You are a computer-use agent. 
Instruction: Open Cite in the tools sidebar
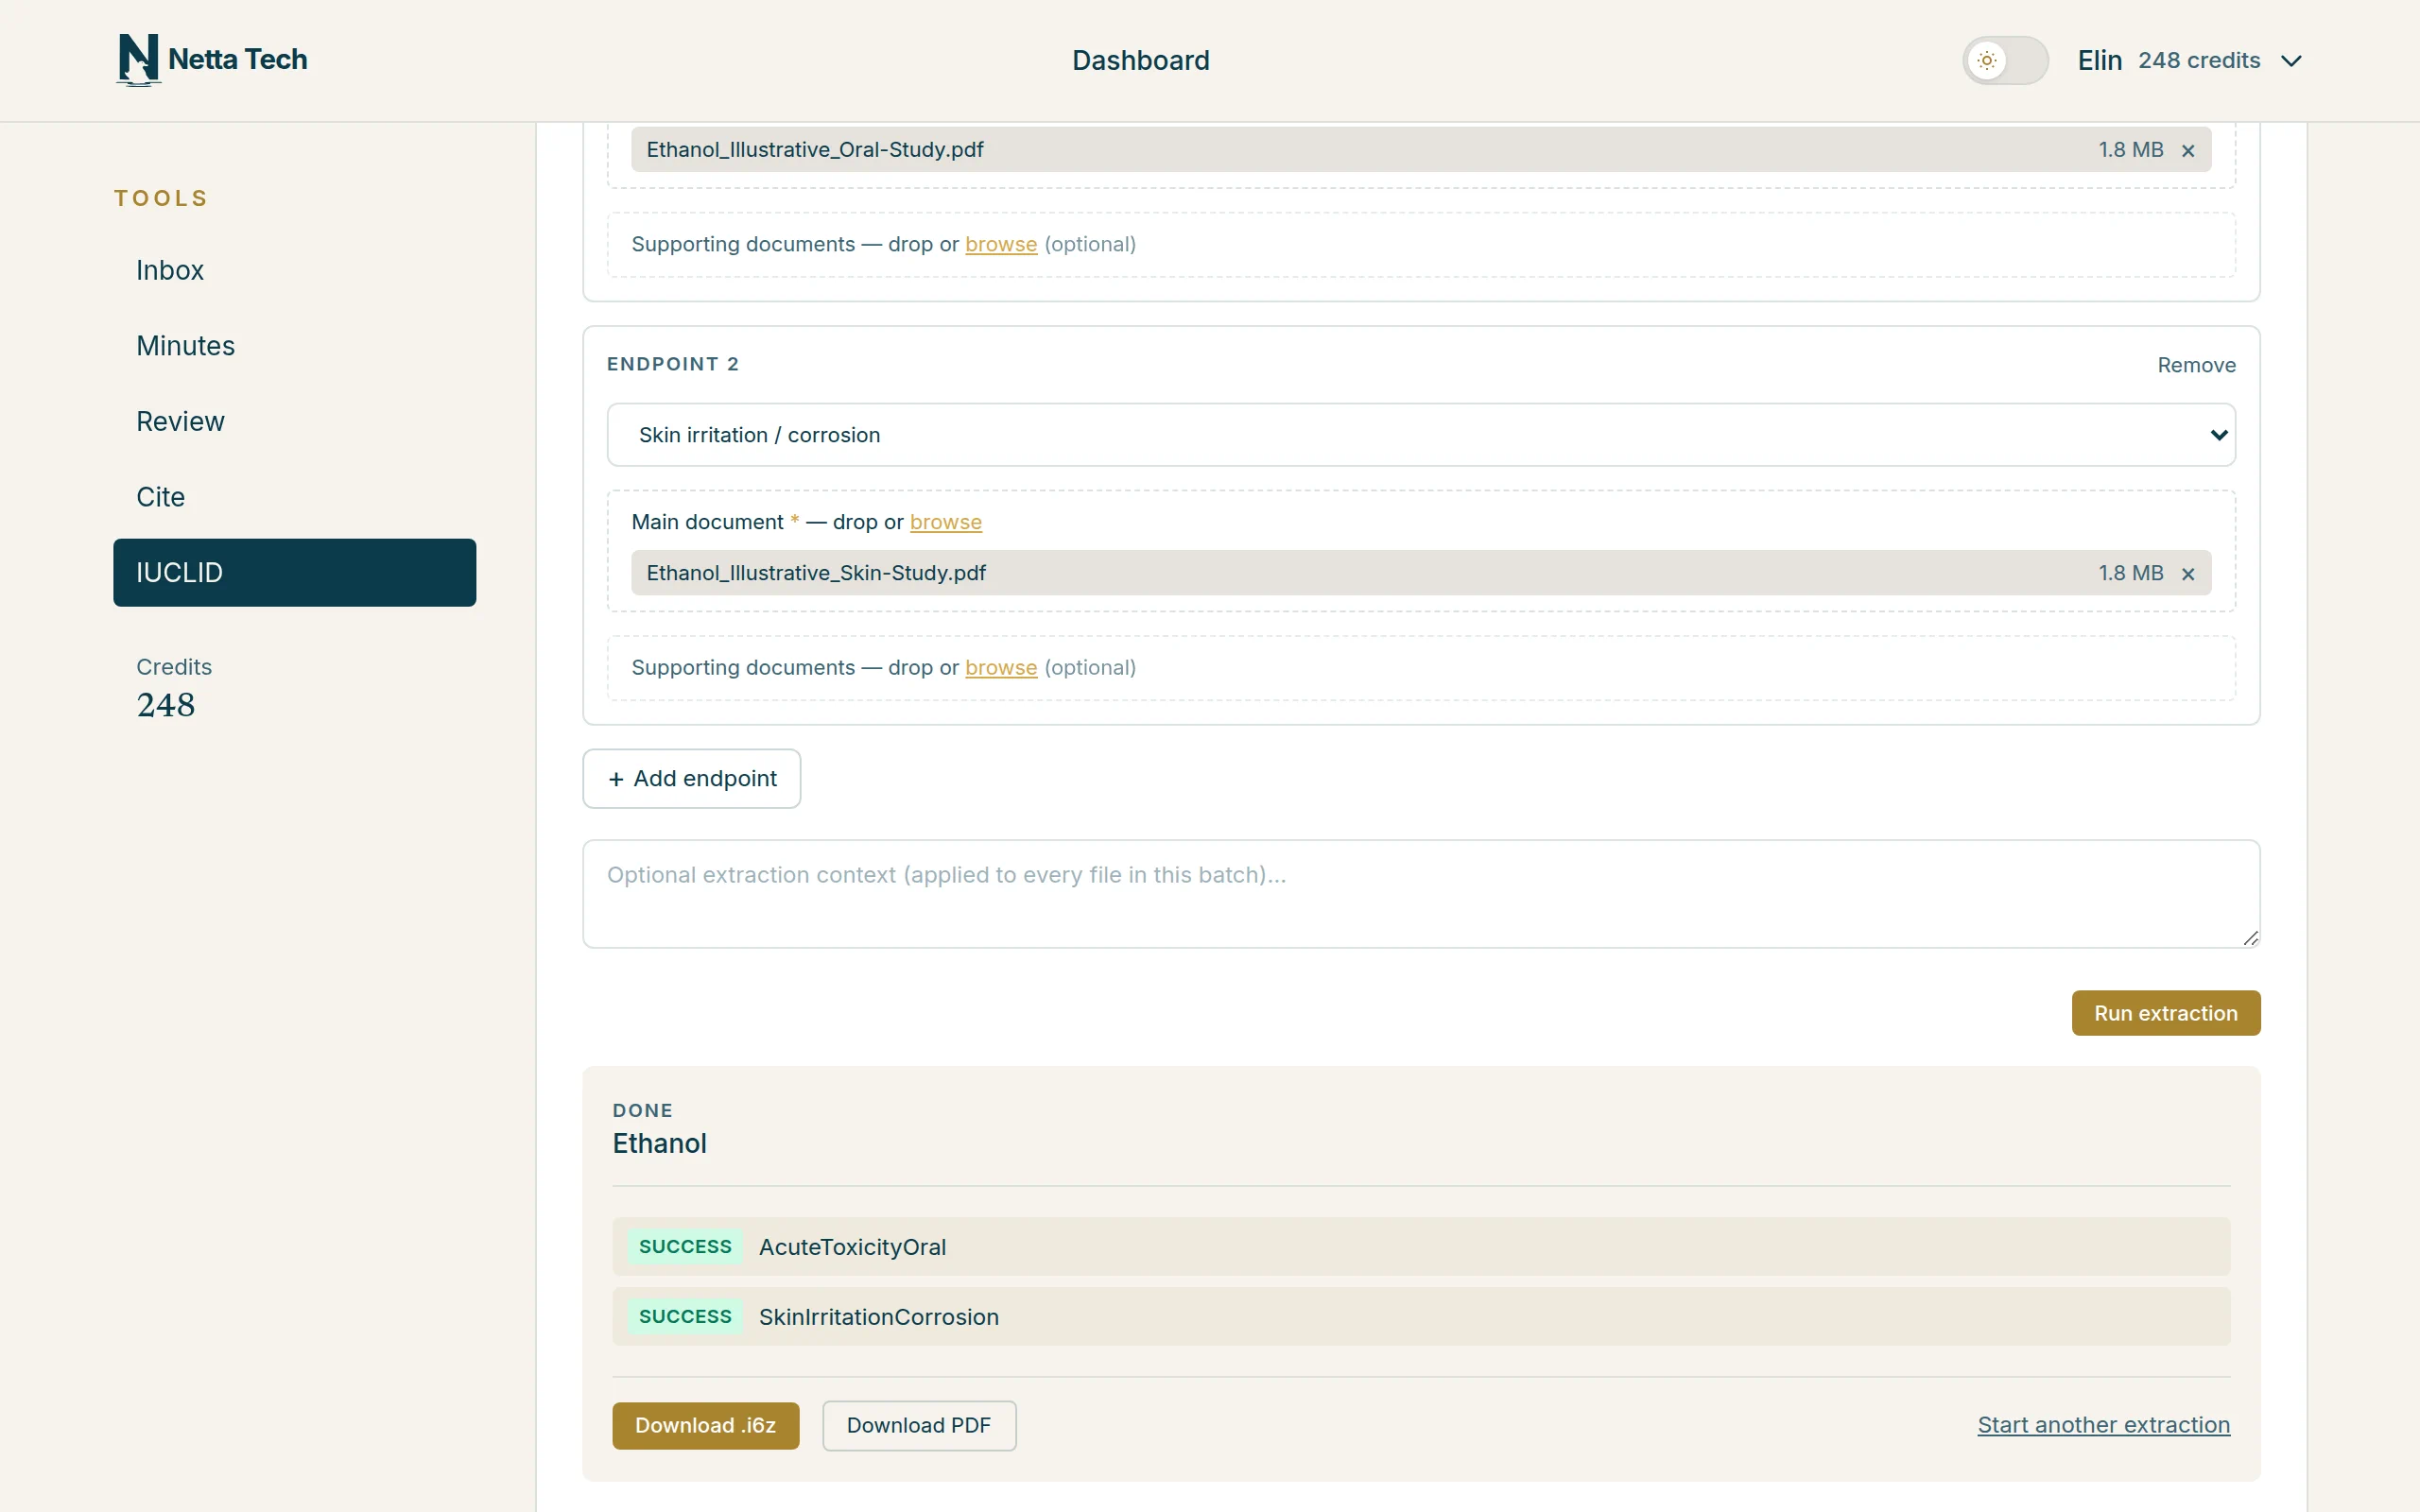coord(160,497)
